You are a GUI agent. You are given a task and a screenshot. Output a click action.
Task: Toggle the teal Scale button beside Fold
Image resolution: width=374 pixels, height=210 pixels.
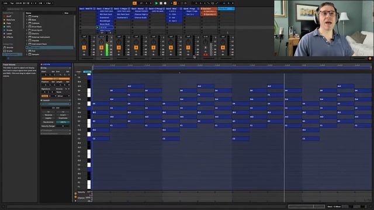coord(87,72)
